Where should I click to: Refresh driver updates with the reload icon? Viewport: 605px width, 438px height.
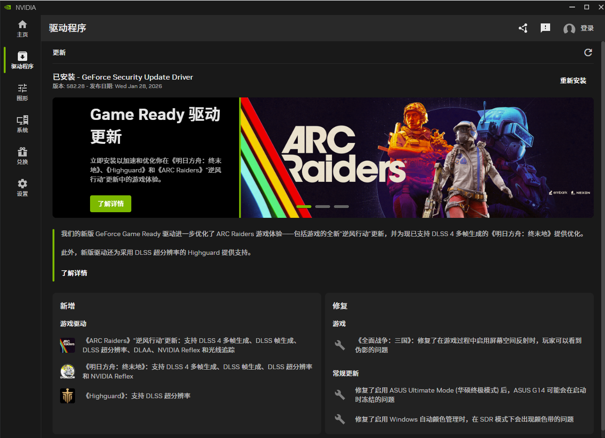tap(588, 52)
